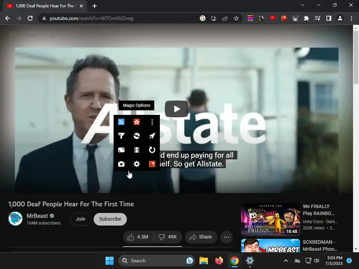
Task: Launch Firefox from the taskbar
Action: 219,261
